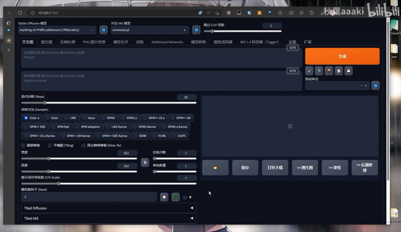Refresh the preset styles list

point(375,86)
